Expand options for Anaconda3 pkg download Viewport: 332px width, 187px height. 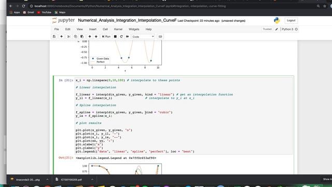[x=47, y=180]
